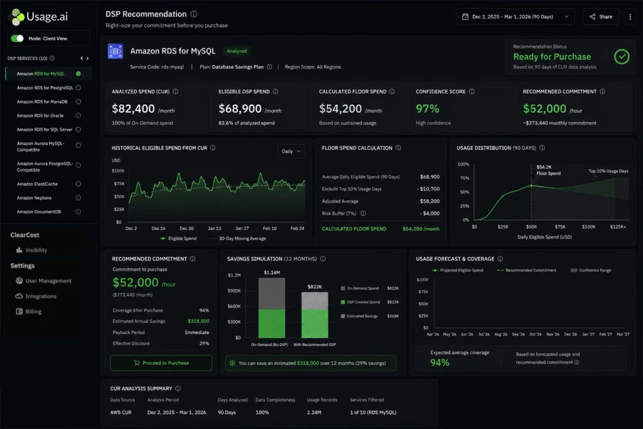
Task: Open info icon for Eligible DSP Spend
Action: click(276, 92)
